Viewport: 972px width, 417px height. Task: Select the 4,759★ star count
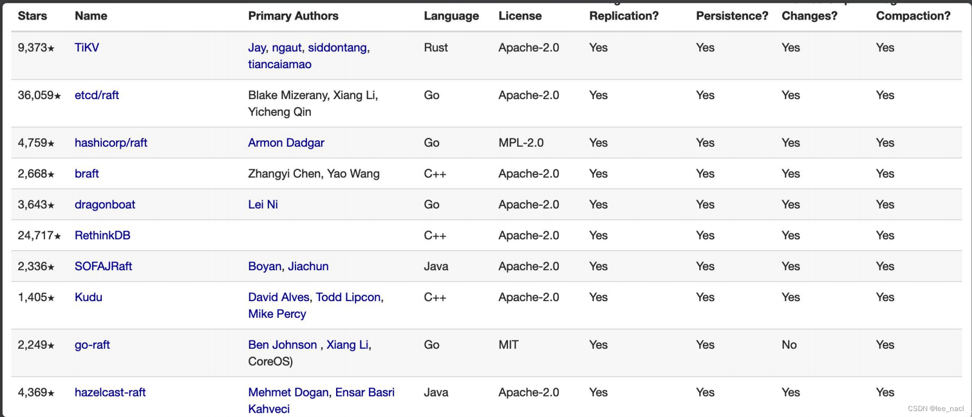(x=36, y=143)
